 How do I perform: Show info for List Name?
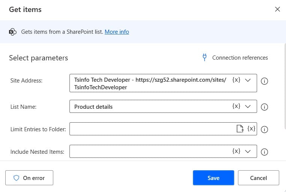[264, 107]
